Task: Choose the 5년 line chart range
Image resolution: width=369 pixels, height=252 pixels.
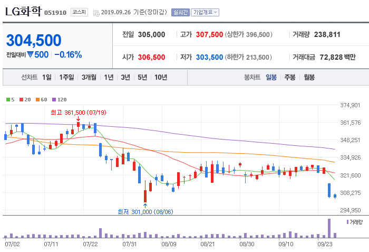Action: [x=142, y=77]
